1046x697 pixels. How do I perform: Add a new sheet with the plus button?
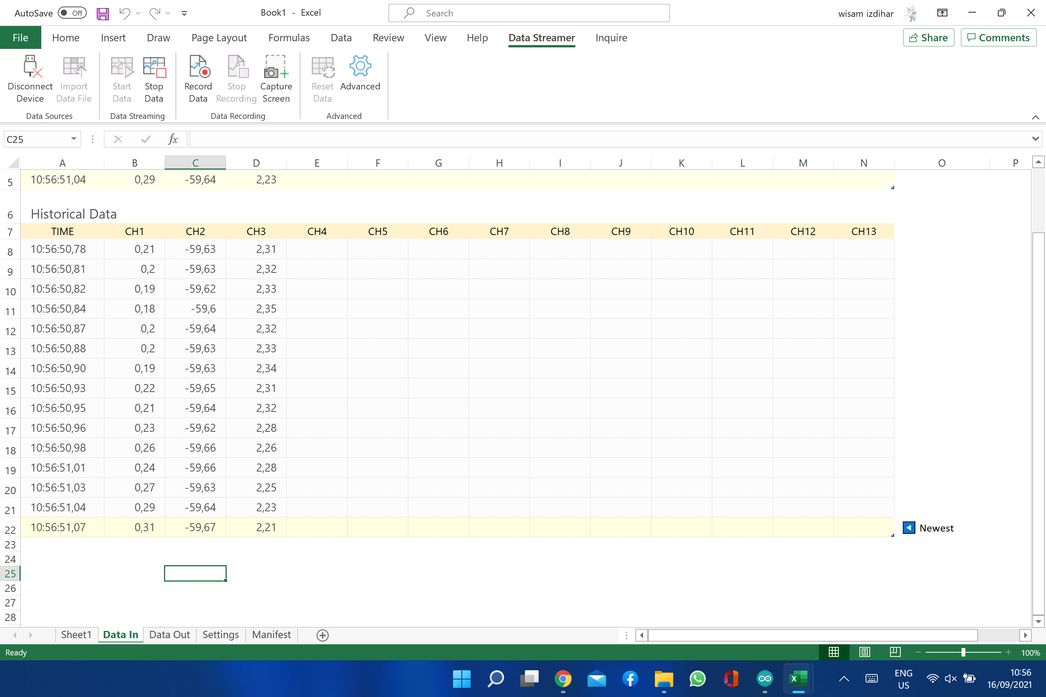[322, 635]
